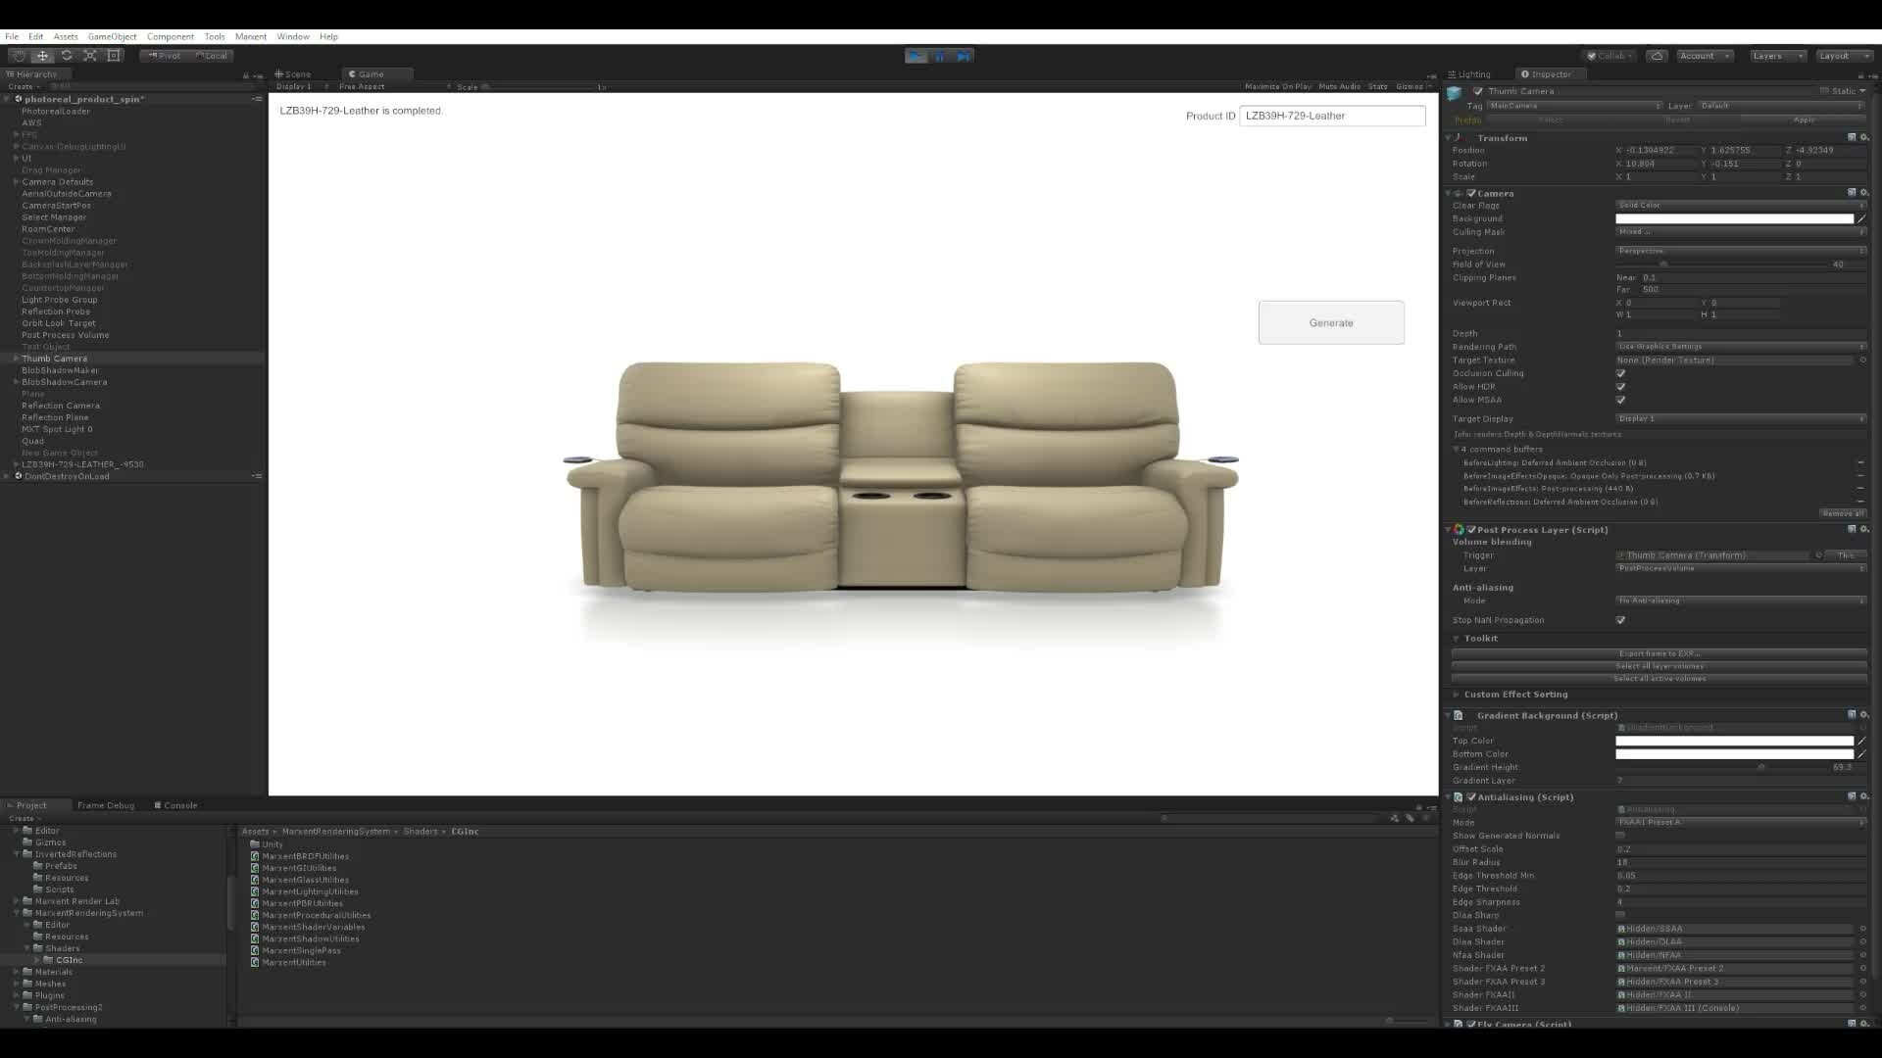Disable Stop NaN Propagation checkbox
1882x1058 pixels.
click(x=1620, y=620)
